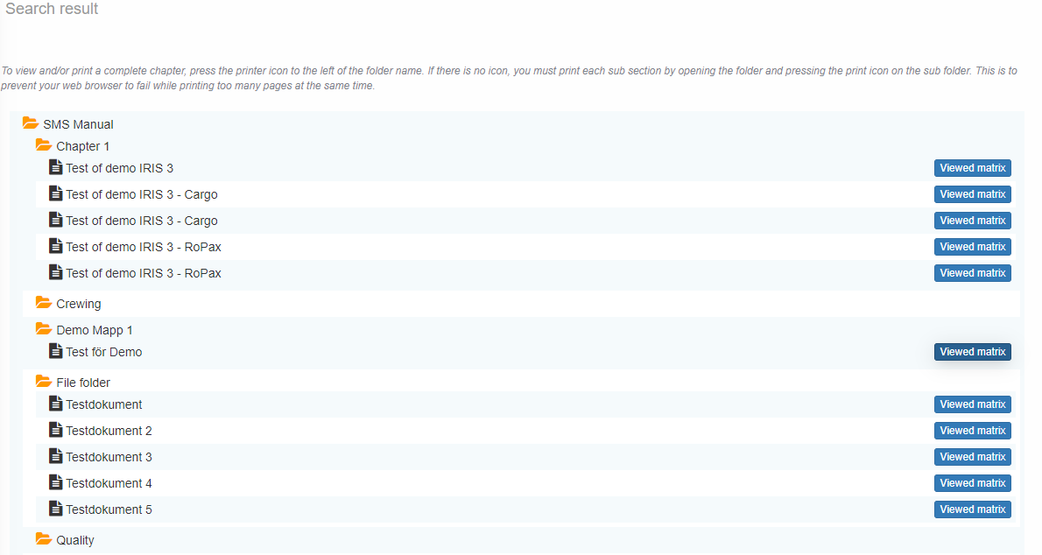
Task: Collapse the Chapter 1 folder label
Action: point(83,146)
